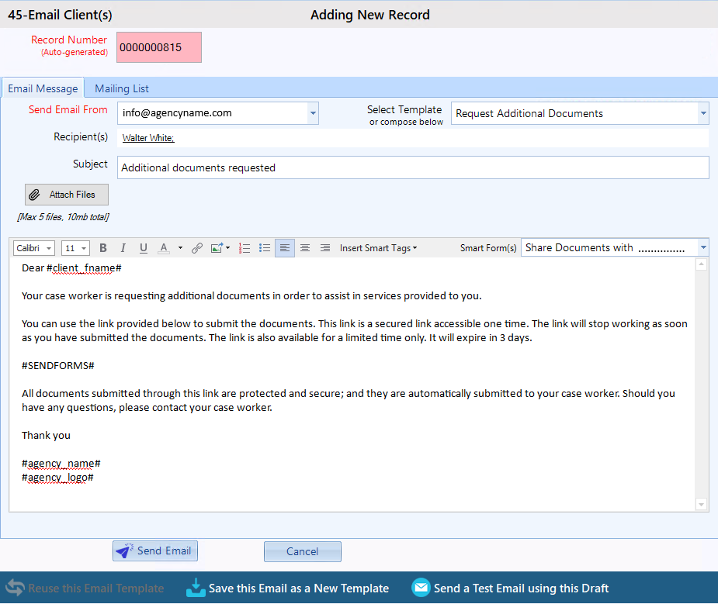The image size is (718, 604).
Task: Open the font size 11 dropdown
Action: [75, 248]
